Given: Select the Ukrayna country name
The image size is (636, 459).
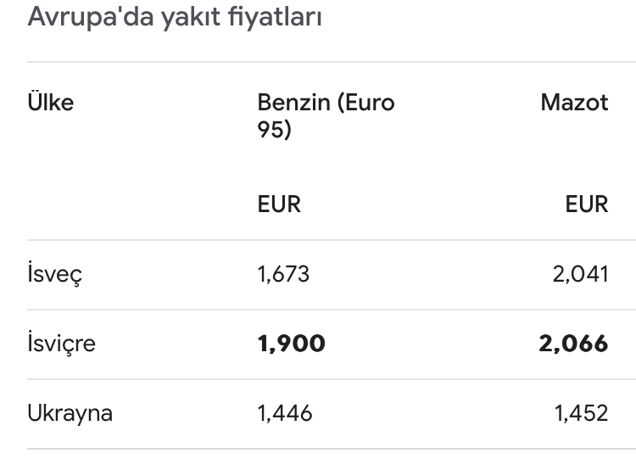Looking at the screenshot, I should pos(70,413).
